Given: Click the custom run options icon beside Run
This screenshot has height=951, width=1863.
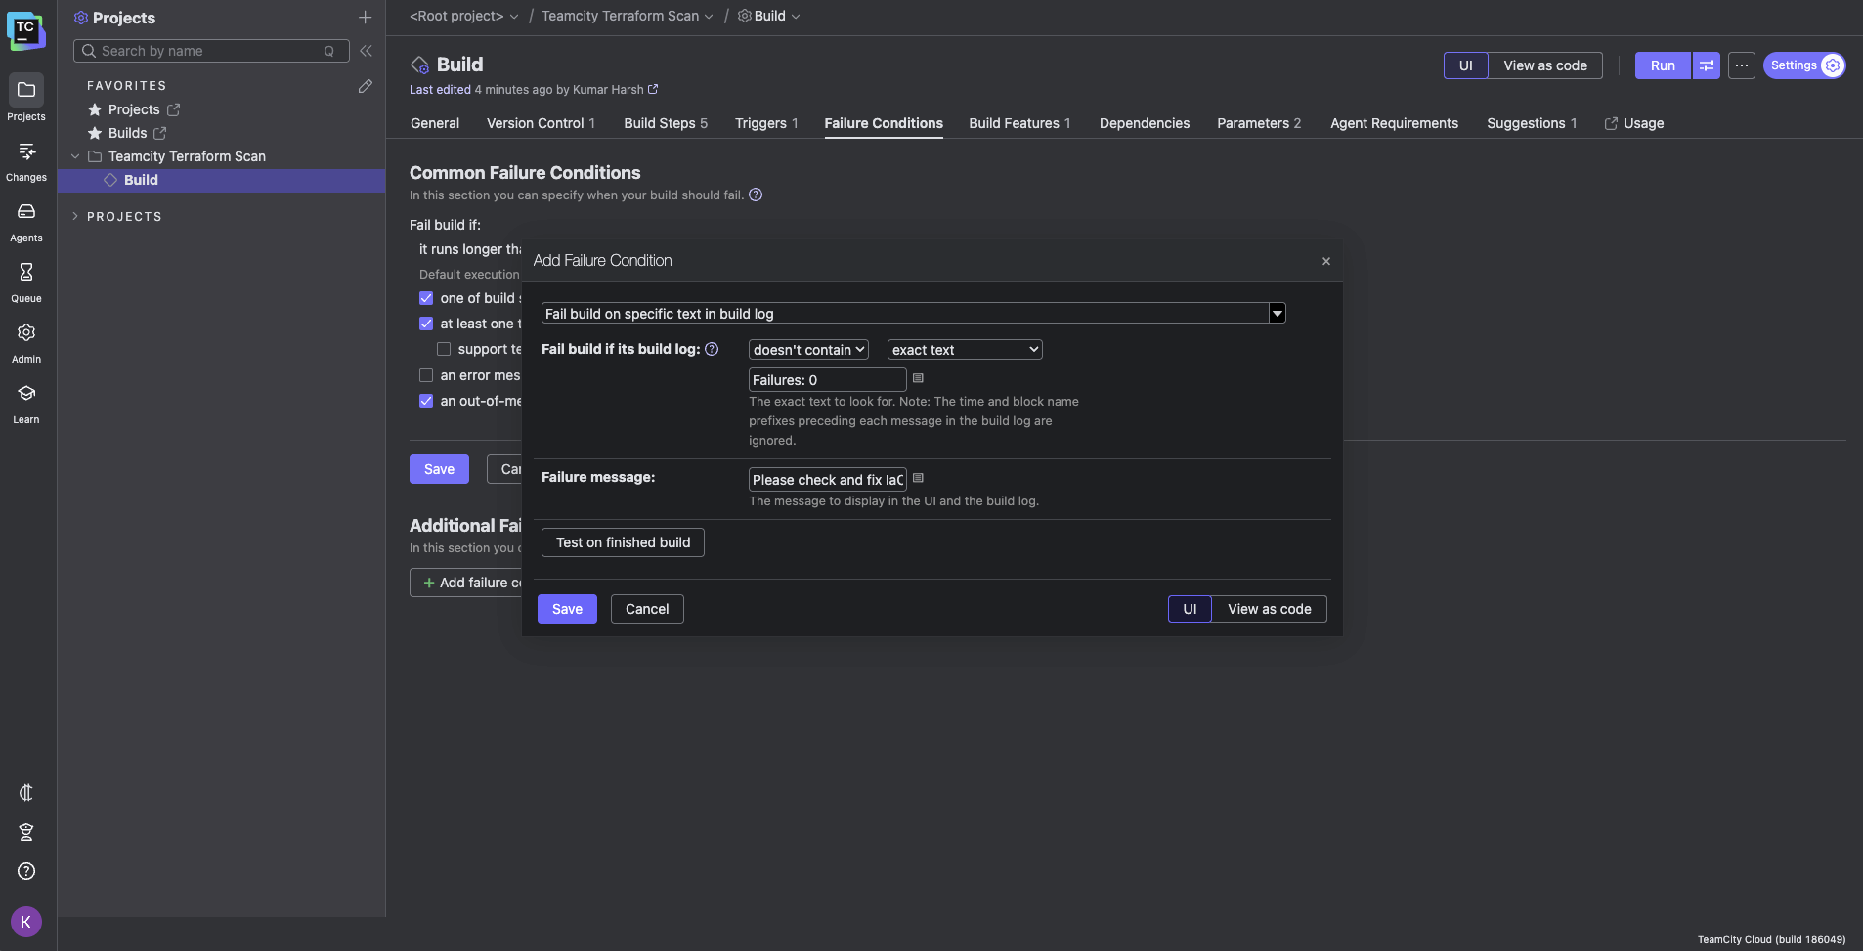Looking at the screenshot, I should [x=1707, y=65].
